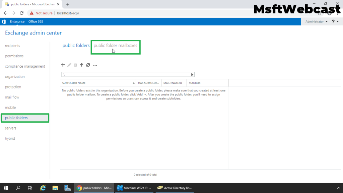Open Server Manager from the taskbar
The height and width of the screenshot is (193, 343).
[x=67, y=188]
